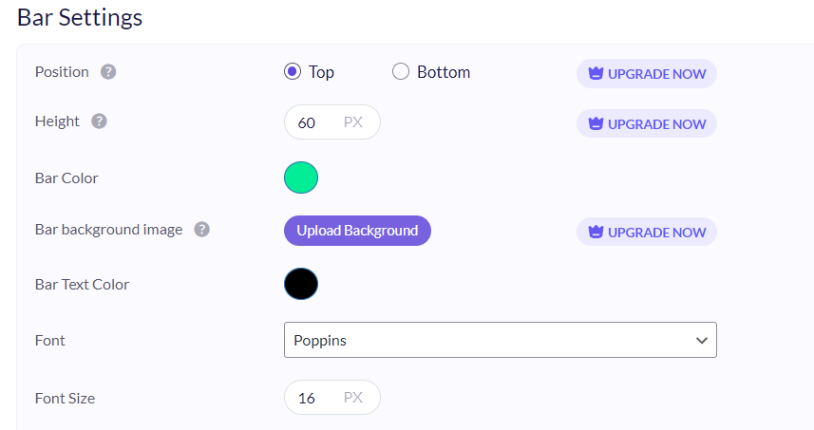Click the Height input field showing 60
Viewport: 814px width, 430px height.
pyautogui.click(x=309, y=122)
